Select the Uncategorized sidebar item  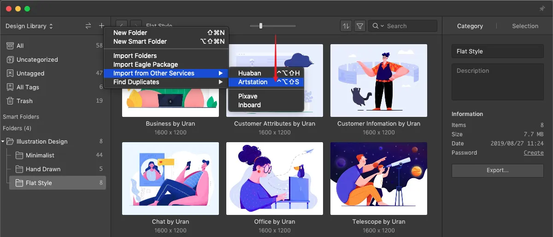click(x=37, y=59)
